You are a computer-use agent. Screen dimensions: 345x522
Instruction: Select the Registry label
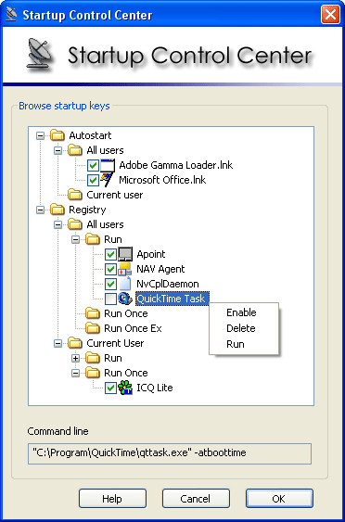[x=87, y=210]
